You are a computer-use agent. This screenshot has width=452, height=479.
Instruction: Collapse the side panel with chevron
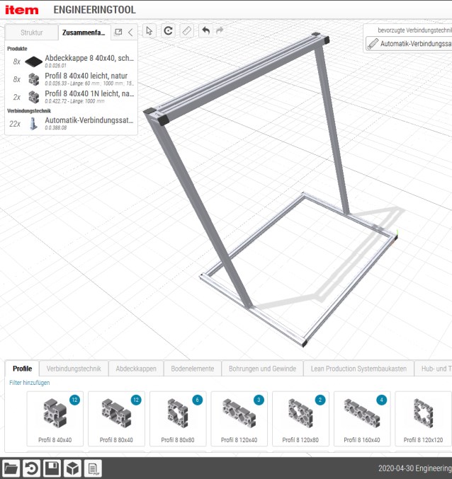(x=130, y=33)
